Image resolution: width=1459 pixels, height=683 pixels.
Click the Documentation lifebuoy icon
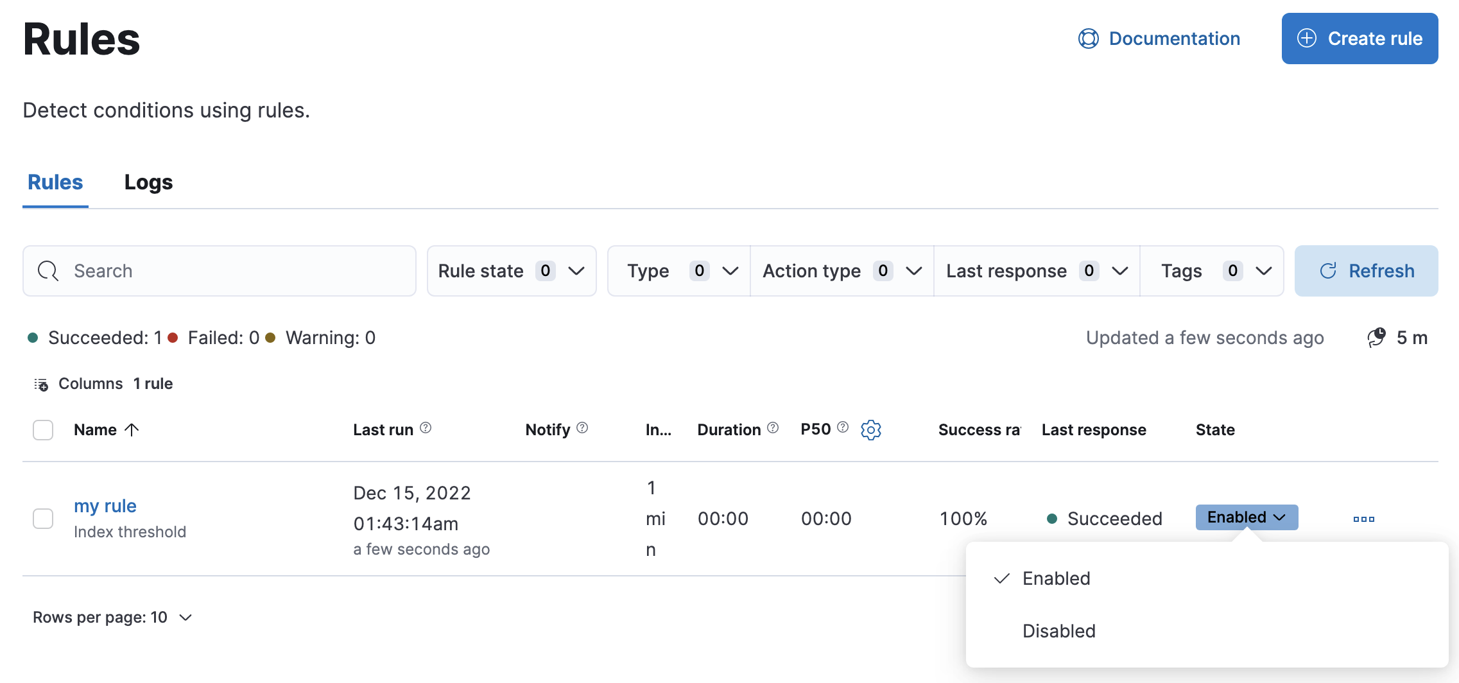1089,39
